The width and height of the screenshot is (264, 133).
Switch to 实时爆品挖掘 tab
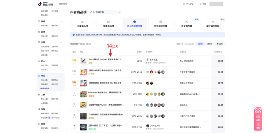click(213, 24)
